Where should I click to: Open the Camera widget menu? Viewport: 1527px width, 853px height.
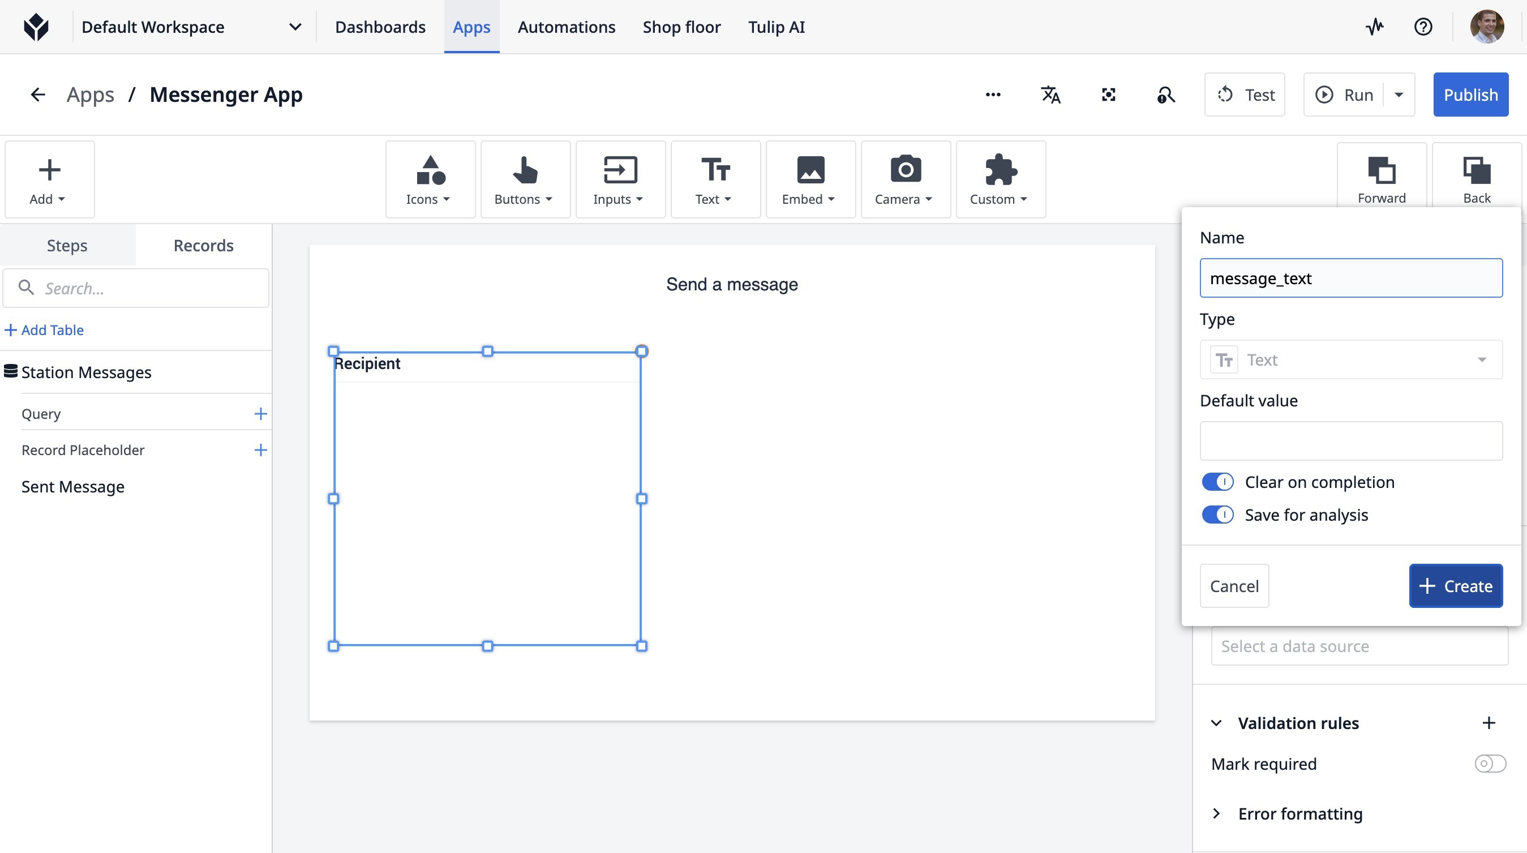coord(904,179)
